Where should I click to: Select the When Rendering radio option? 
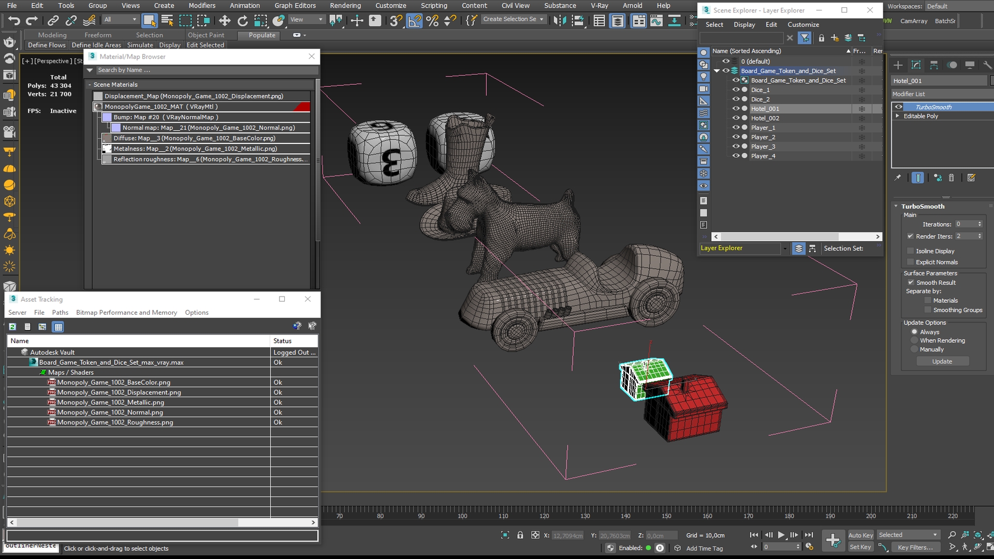tap(914, 341)
